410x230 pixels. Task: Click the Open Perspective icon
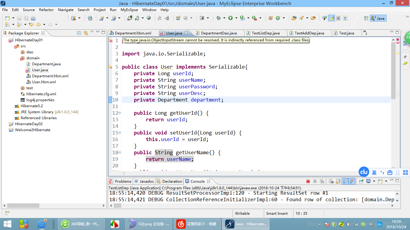(366, 18)
